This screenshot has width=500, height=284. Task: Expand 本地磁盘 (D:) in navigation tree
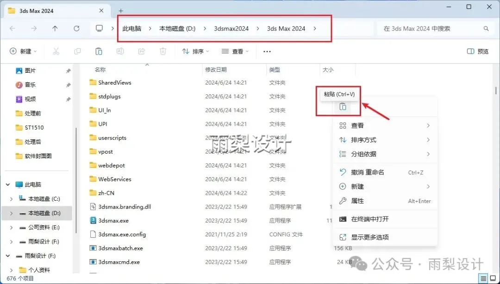pyautogui.click(x=12, y=213)
